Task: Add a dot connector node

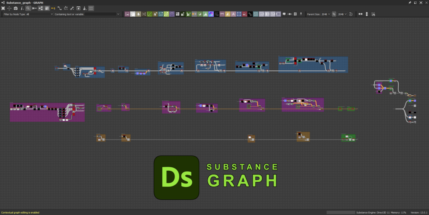Action: coord(290,14)
